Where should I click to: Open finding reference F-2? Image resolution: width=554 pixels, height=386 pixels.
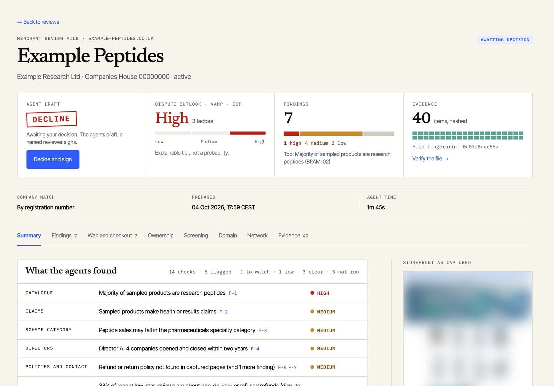[x=223, y=312]
